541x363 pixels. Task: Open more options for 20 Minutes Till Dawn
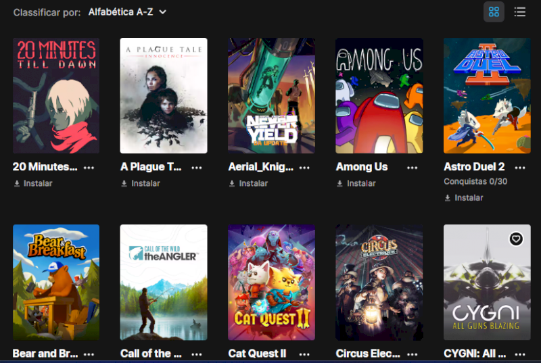[89, 168]
